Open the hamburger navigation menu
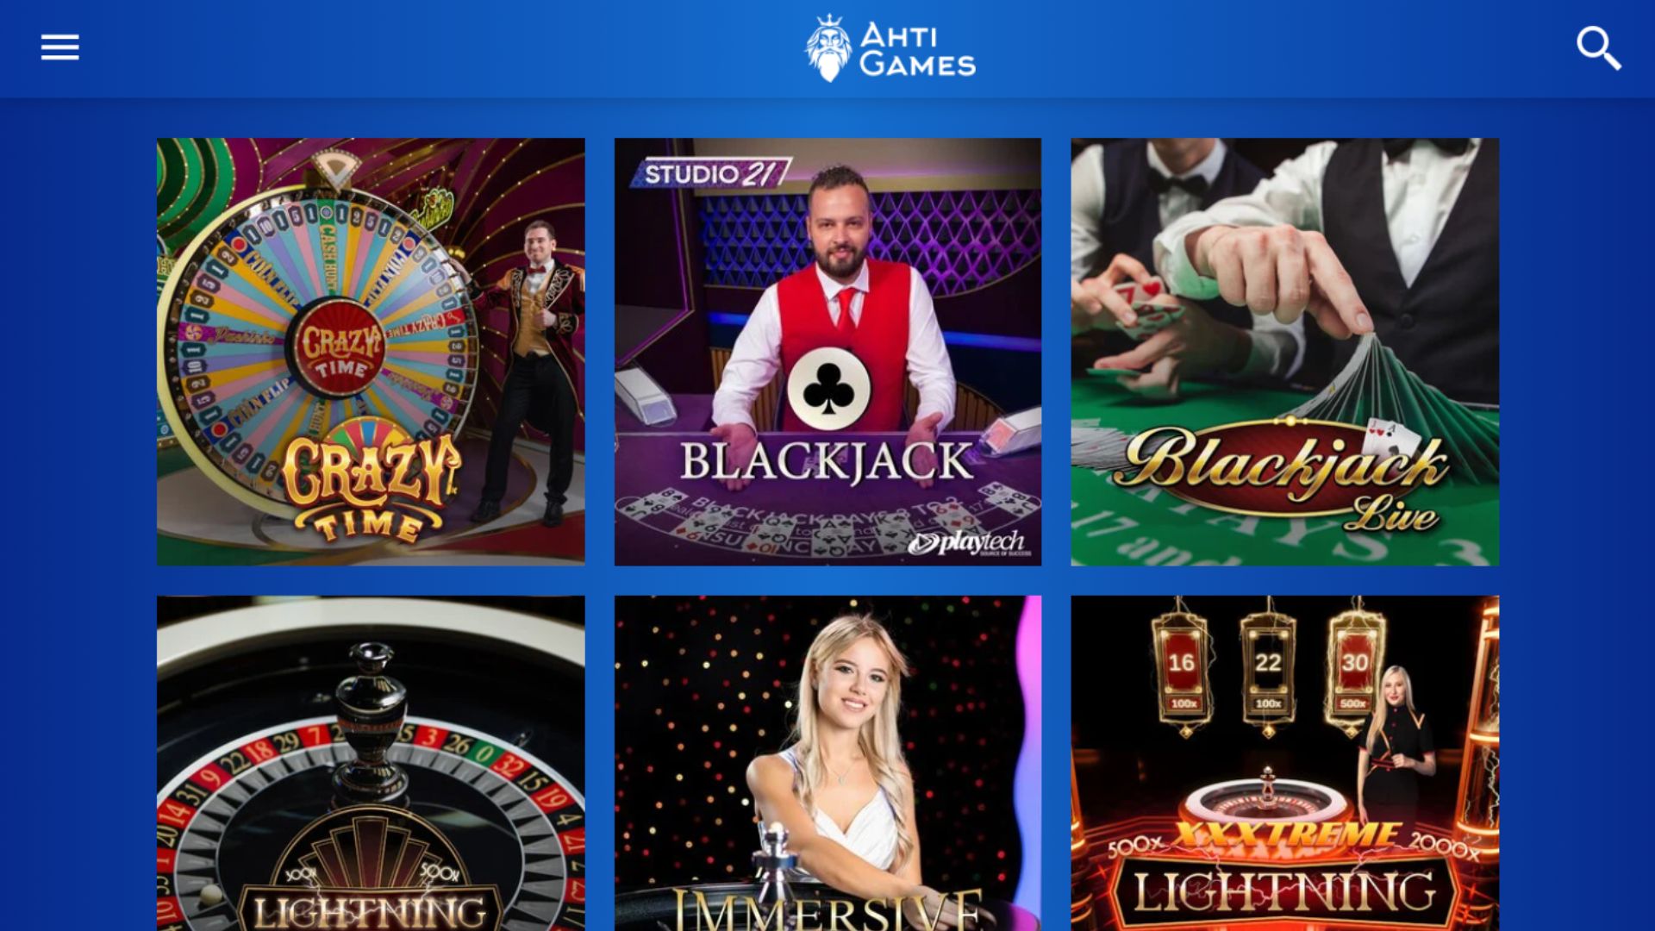1655x931 pixels. tap(59, 47)
